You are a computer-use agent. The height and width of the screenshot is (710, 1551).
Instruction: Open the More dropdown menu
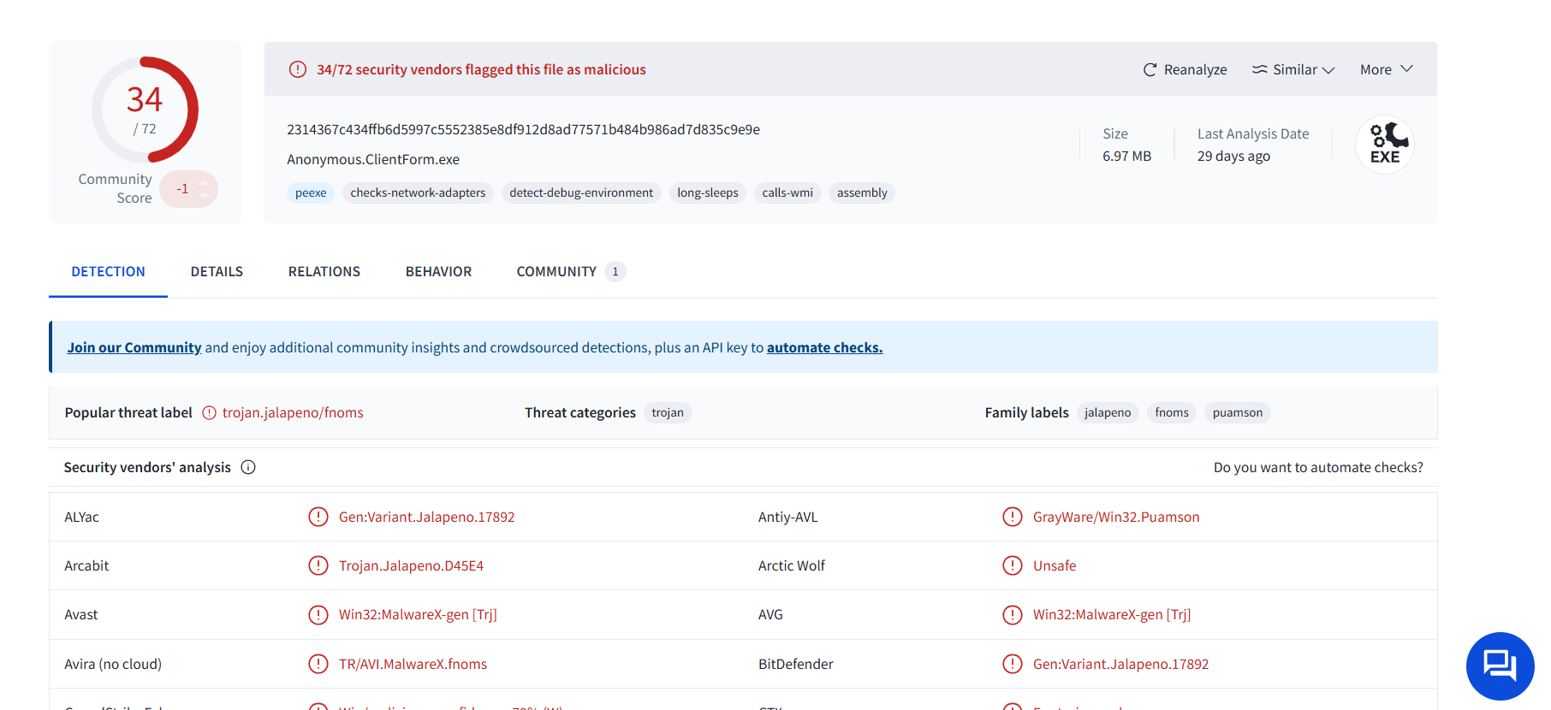tap(1386, 70)
